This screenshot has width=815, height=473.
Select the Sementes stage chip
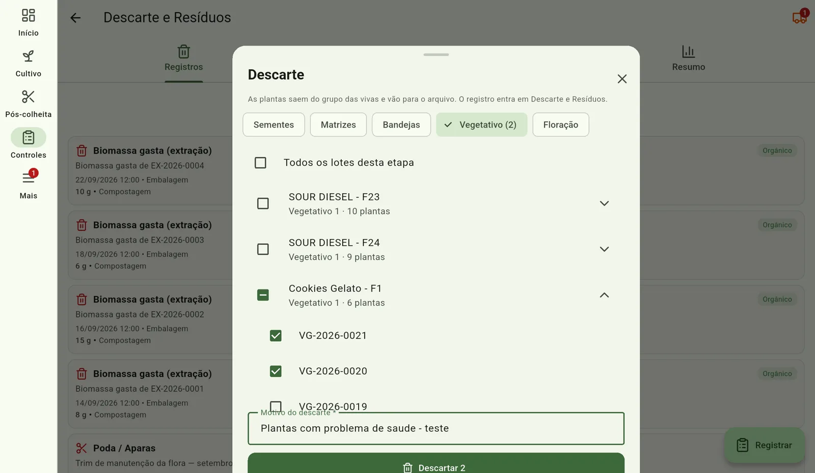[x=274, y=125]
